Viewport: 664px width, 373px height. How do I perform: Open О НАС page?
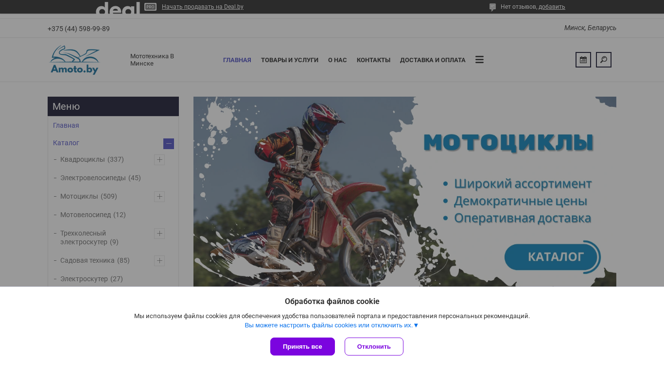point(337,60)
